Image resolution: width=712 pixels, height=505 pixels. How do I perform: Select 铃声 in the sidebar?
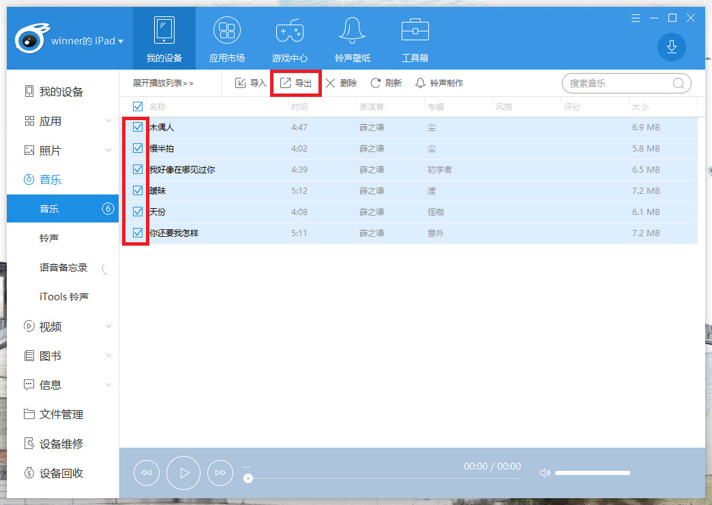[48, 238]
